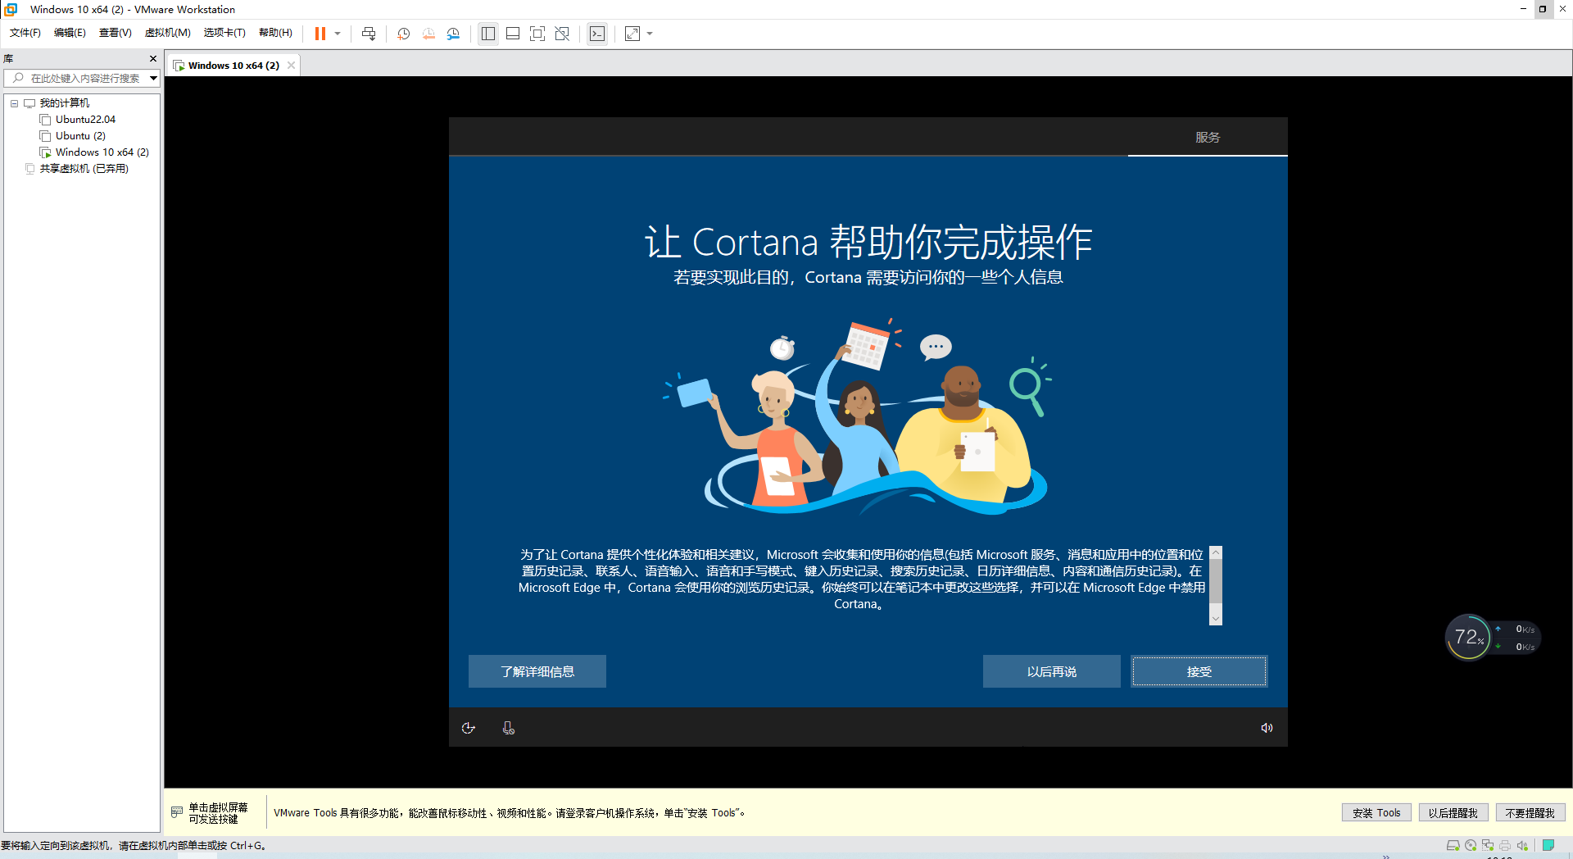Switch to the Windows 10 x64 (2) tab
The height and width of the screenshot is (859, 1573).
tap(233, 66)
